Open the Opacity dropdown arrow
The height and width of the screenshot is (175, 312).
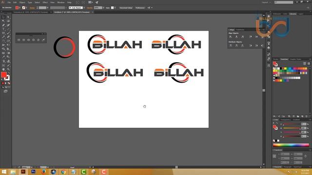[103, 8]
